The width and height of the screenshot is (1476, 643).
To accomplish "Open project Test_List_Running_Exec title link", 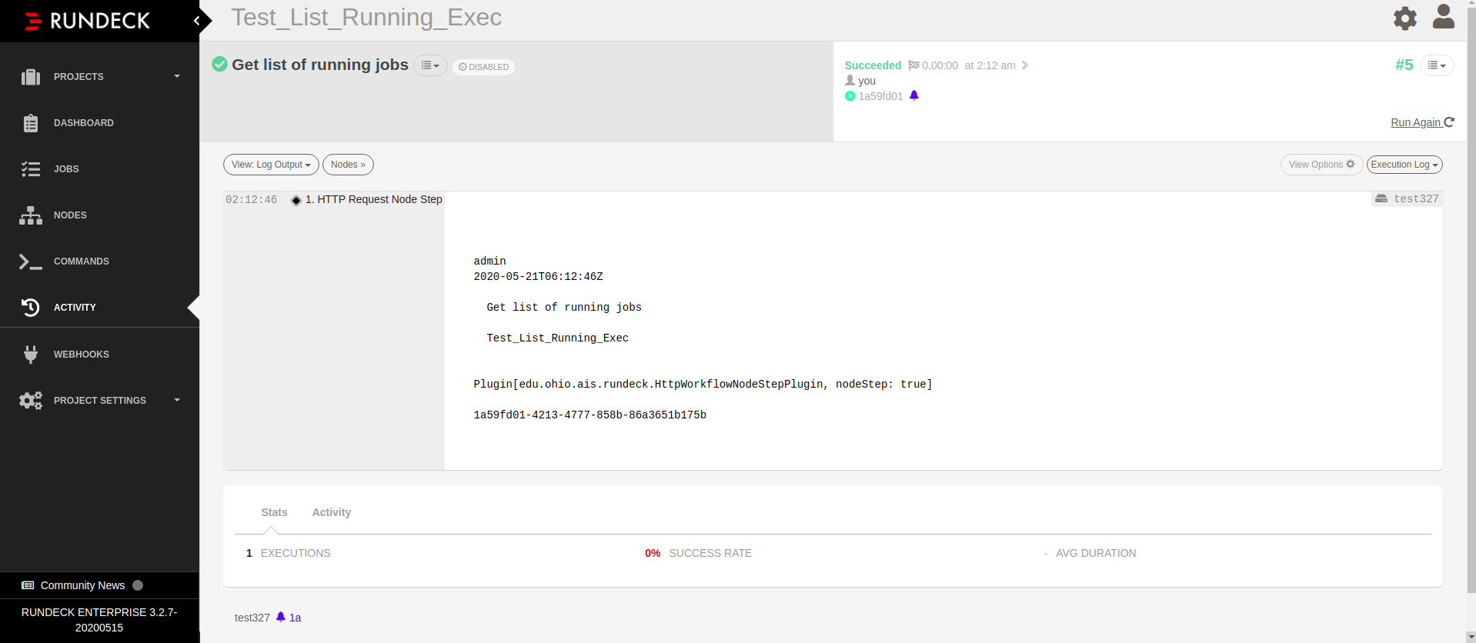I will [x=366, y=17].
